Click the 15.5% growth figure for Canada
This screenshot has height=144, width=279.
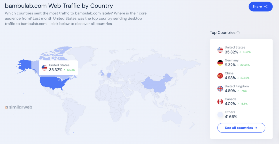(x=244, y=104)
